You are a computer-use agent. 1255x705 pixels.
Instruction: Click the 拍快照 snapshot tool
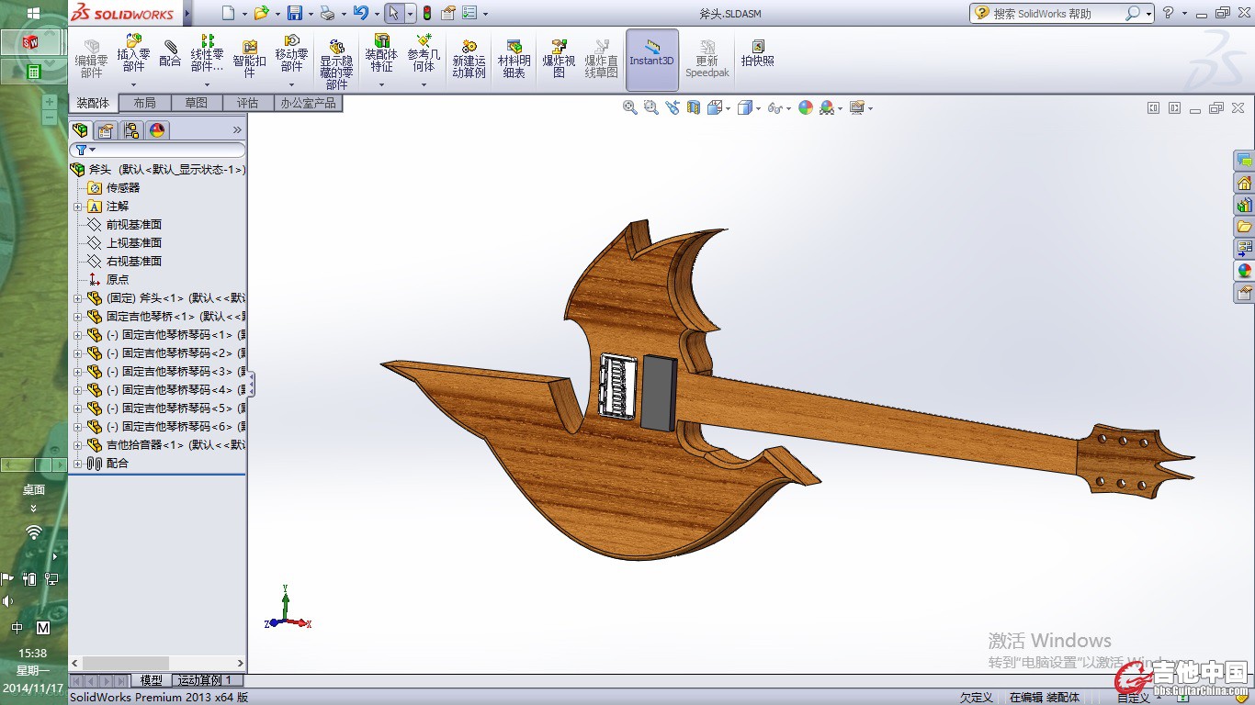(x=758, y=53)
